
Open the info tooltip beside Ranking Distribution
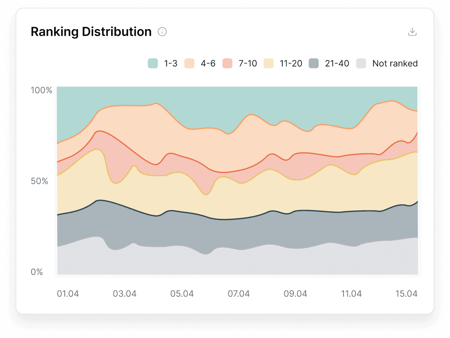(162, 32)
